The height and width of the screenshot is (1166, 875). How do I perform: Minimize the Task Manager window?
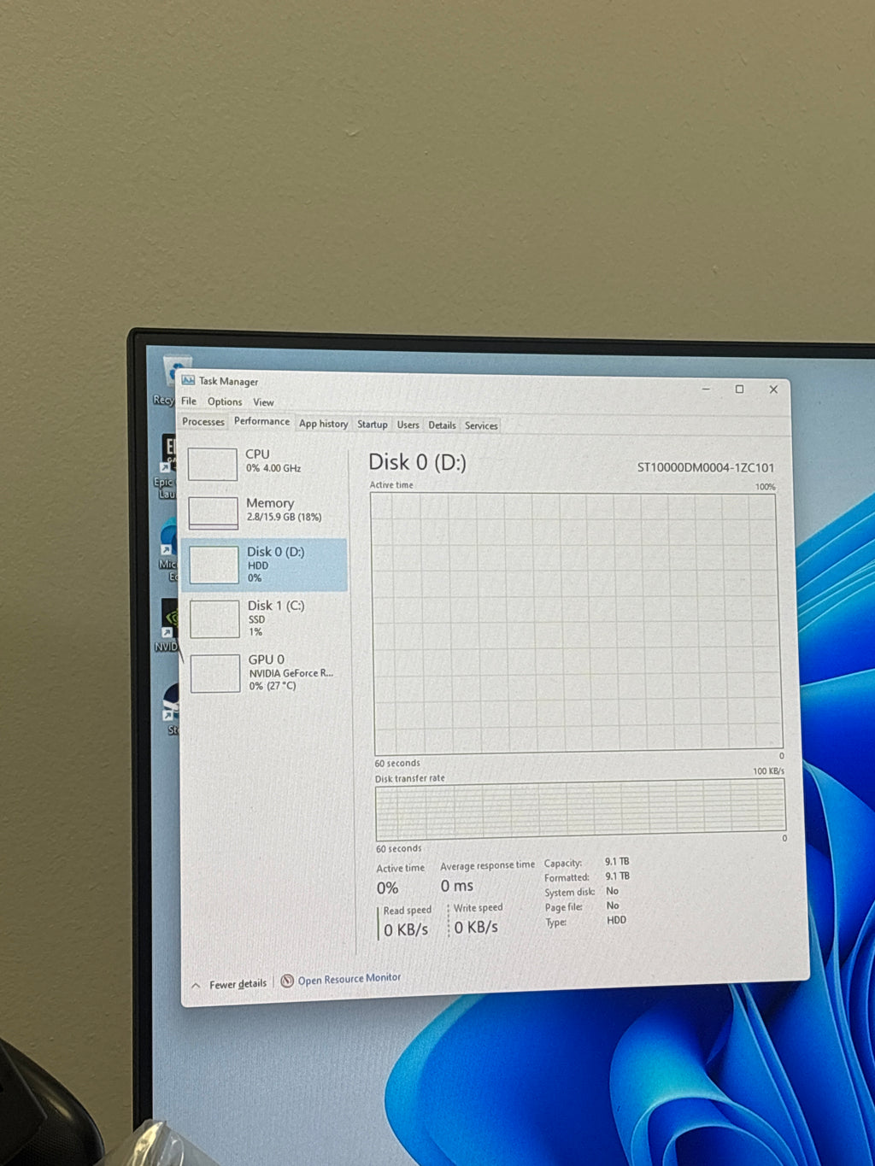pos(706,389)
